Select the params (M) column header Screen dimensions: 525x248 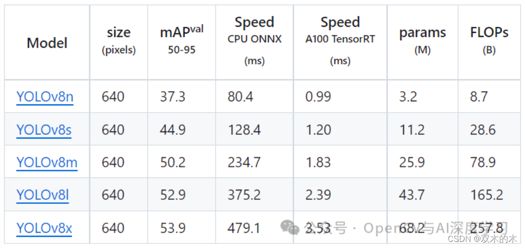point(422,41)
